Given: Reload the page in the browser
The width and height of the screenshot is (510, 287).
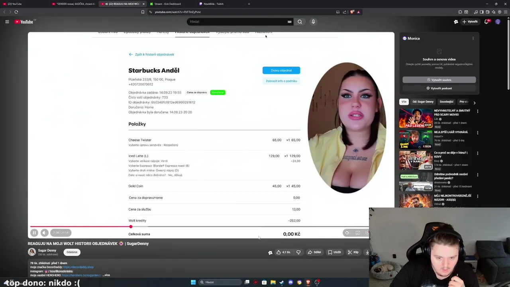Looking at the screenshot, I should pos(16,12).
